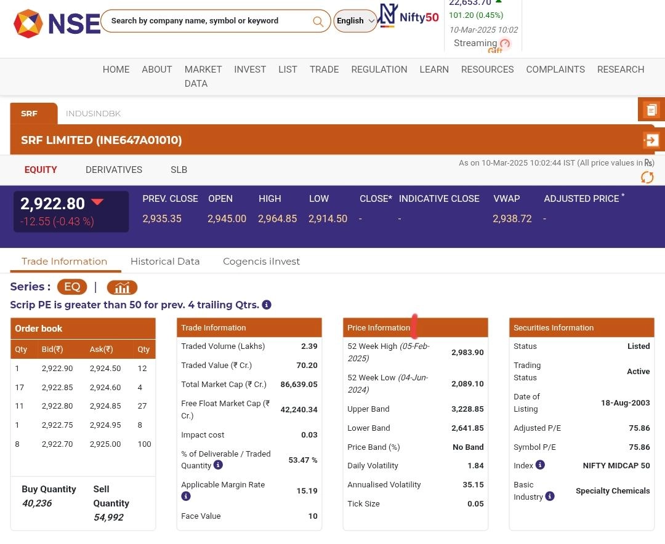Click info icon next to Basic Industry

coord(550,496)
